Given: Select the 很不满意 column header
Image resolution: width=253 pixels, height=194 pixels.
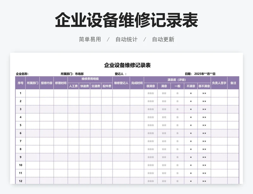Looking at the screenshot, I should (204, 86).
